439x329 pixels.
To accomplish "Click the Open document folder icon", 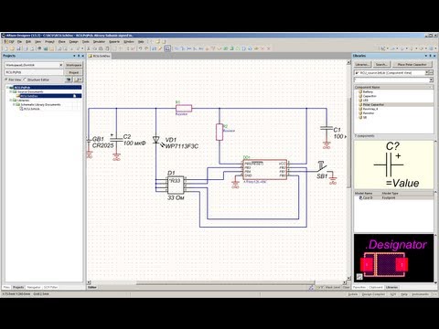I will pyautogui.click(x=12, y=48).
